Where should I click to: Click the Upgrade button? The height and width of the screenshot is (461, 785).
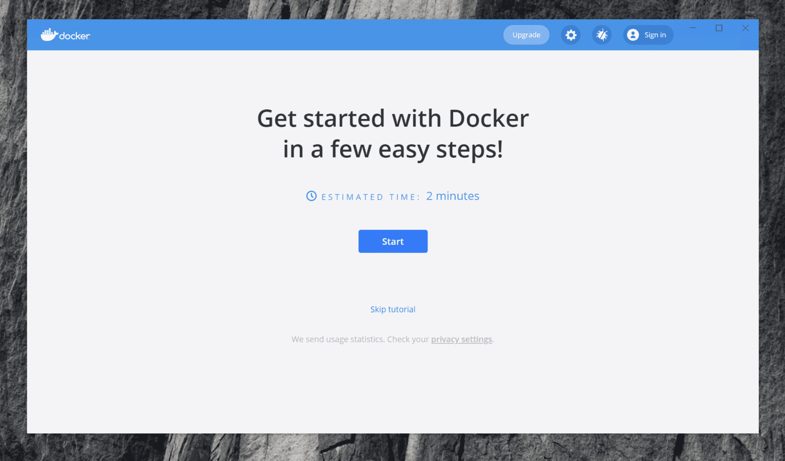pyautogui.click(x=526, y=35)
